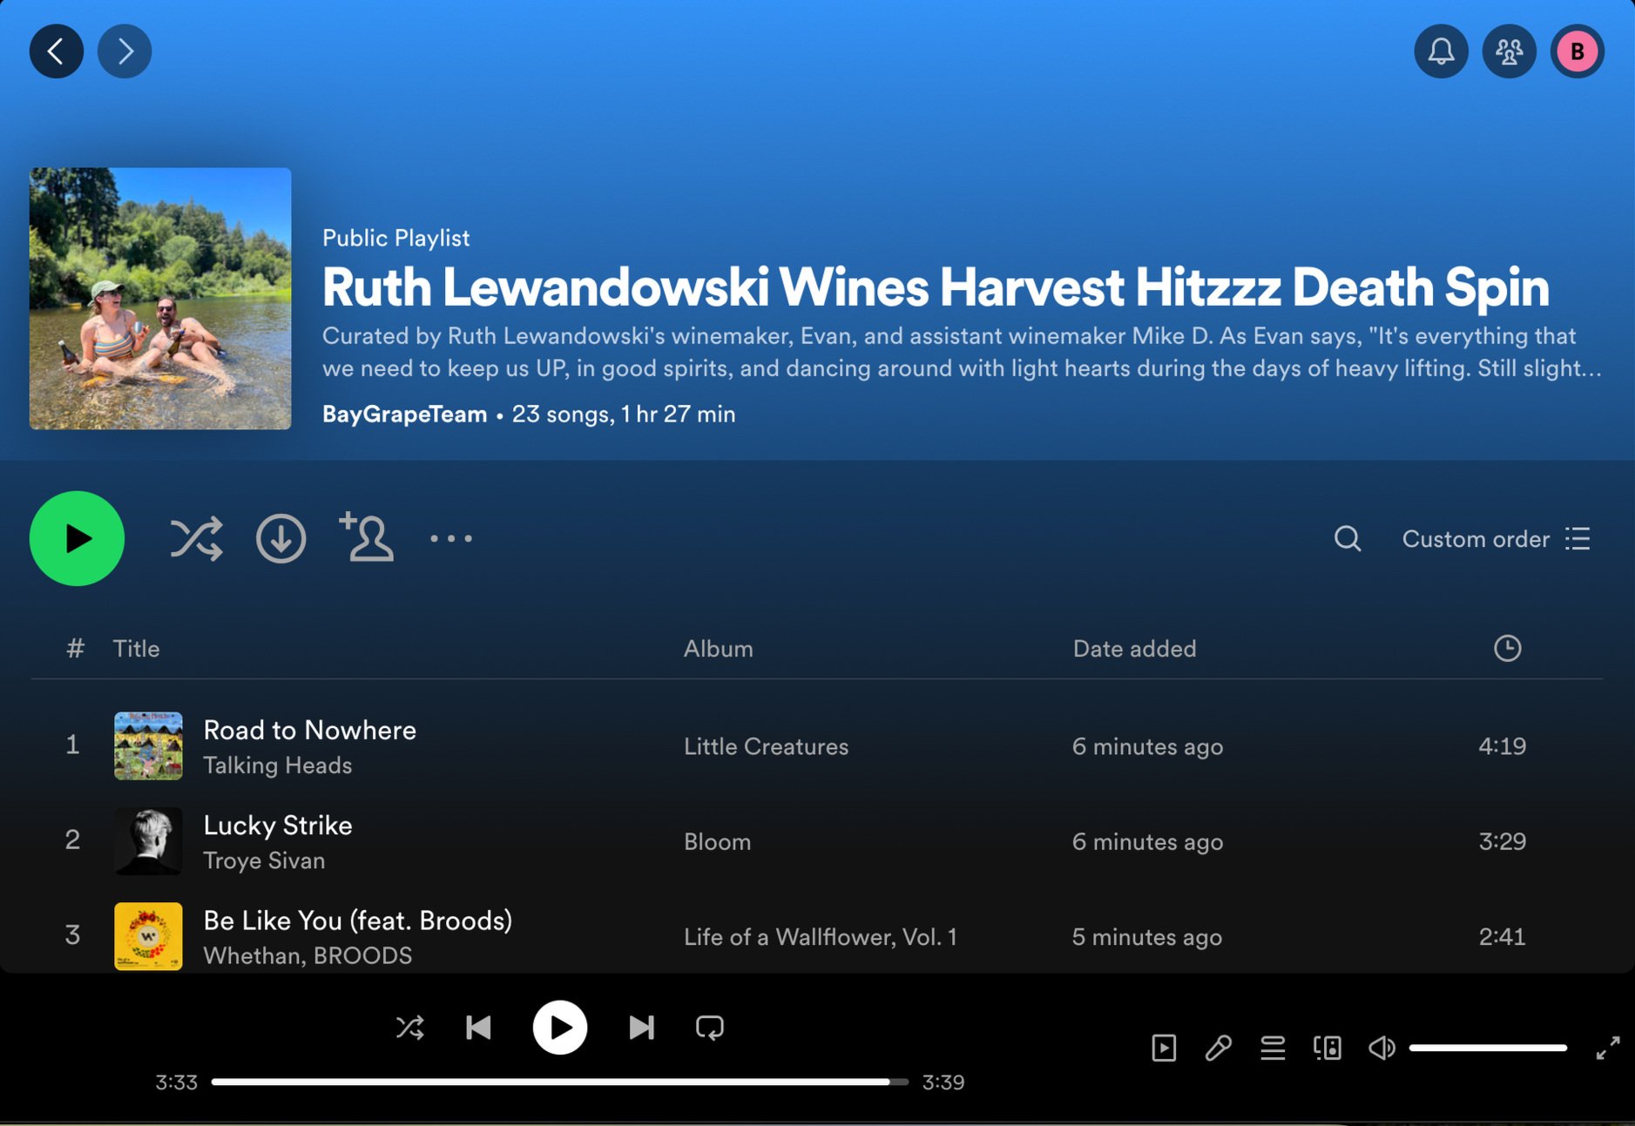The height and width of the screenshot is (1126, 1635).
Task: Open the Talking Heads artist link
Action: (x=277, y=765)
